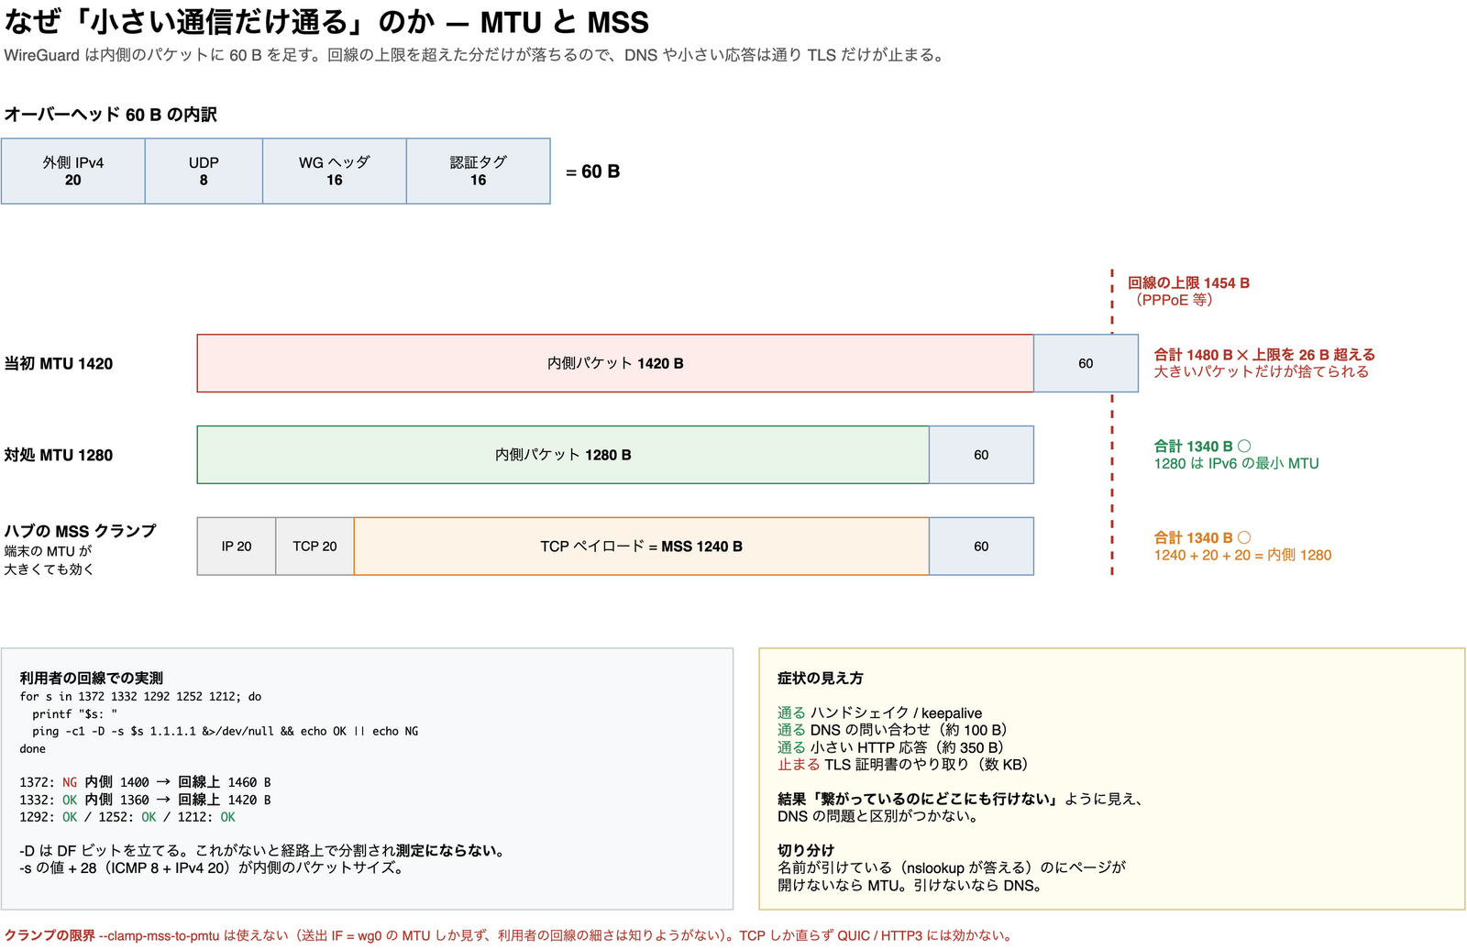Click orange text 1240 + 20 + 20 = 内側 1280
Image resolution: width=1467 pixels, height=950 pixels.
(x=1242, y=556)
